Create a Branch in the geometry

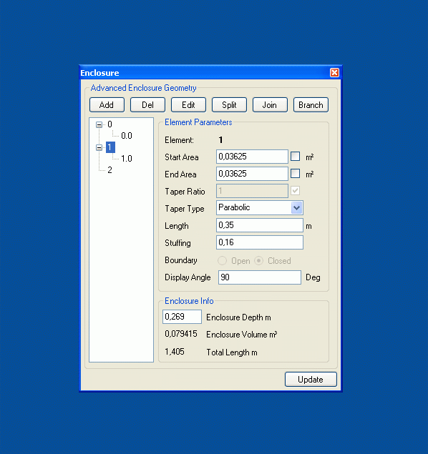[x=311, y=105]
